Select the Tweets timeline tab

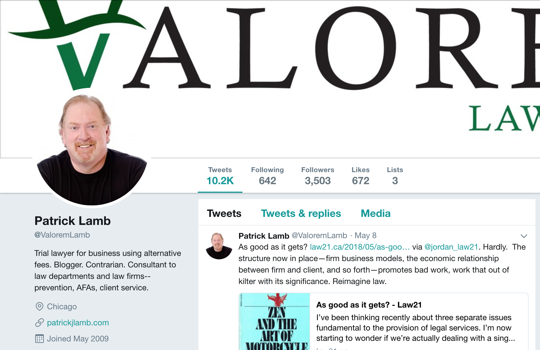point(224,213)
